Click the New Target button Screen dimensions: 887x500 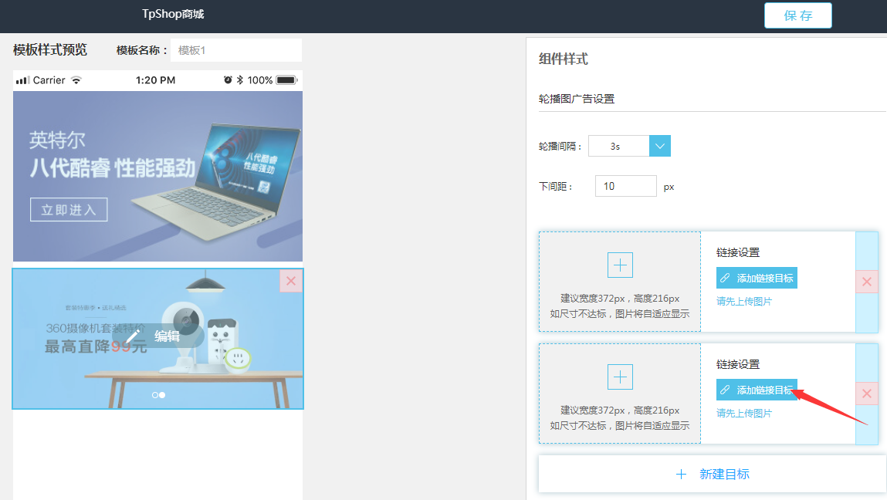tap(712, 474)
